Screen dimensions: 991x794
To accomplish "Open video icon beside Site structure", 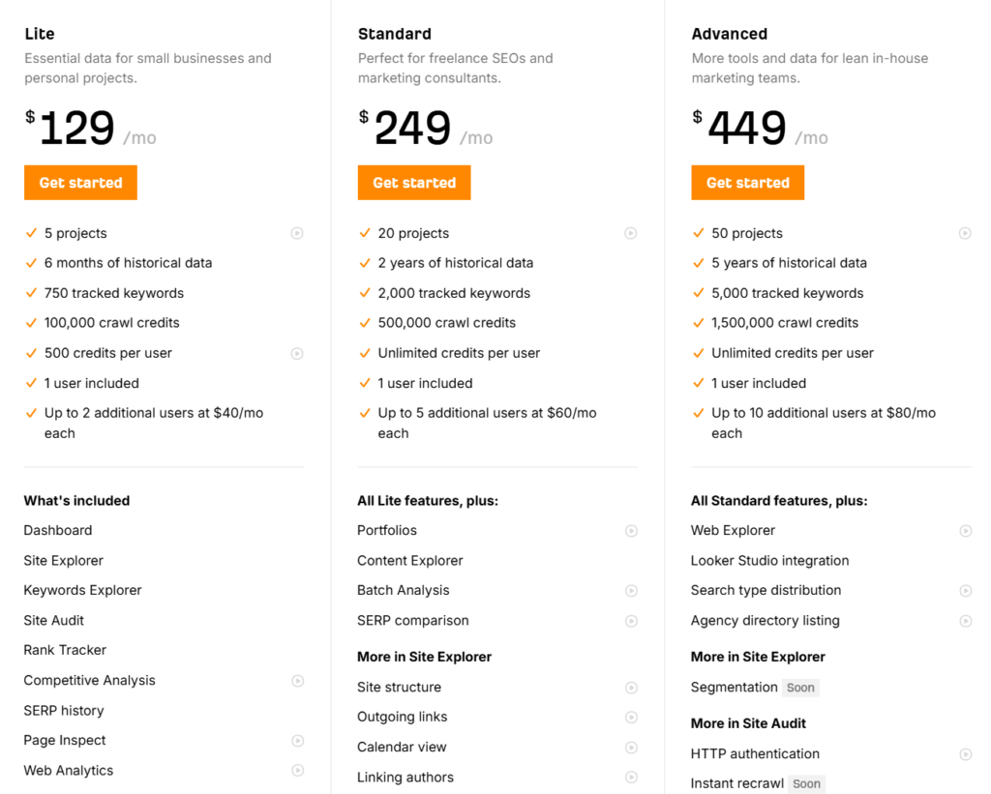I will point(631,688).
